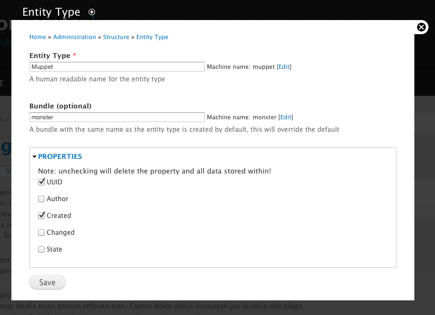This screenshot has height=315, width=435.
Task: Close the overlay with the X button
Action: click(421, 27)
